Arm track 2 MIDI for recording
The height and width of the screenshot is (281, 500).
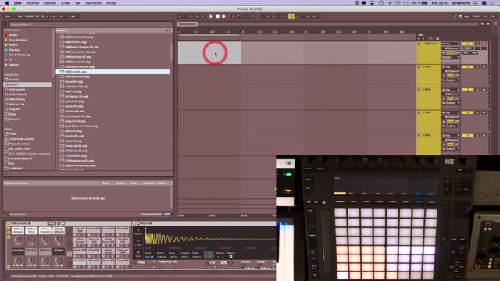[484, 66]
